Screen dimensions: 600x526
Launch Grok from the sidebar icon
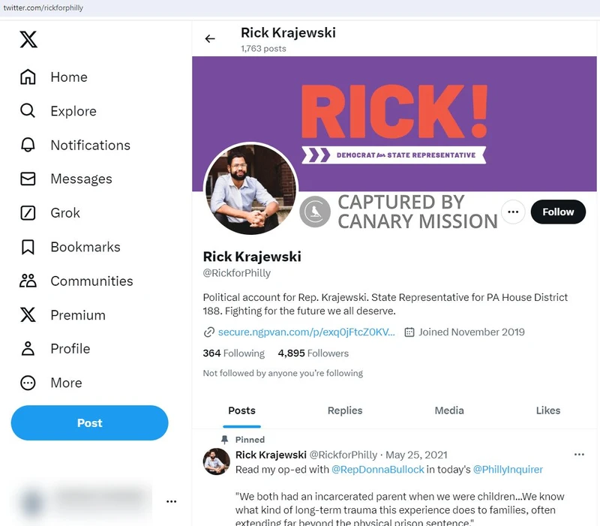(x=28, y=212)
